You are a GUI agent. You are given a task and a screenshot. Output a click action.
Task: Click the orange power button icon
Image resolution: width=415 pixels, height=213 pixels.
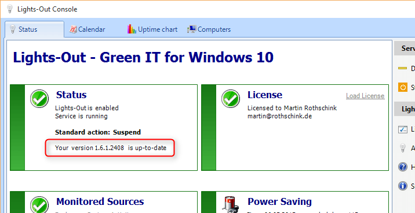[x=403, y=87]
